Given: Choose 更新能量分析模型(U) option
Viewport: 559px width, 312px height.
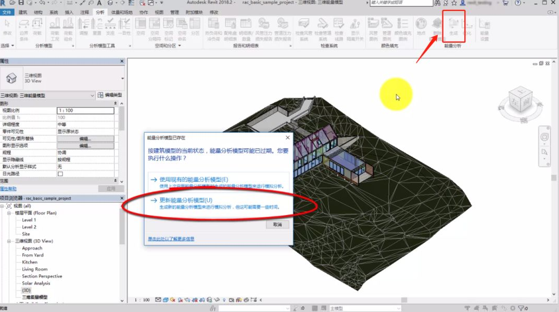Looking at the screenshot, I should [x=218, y=203].
